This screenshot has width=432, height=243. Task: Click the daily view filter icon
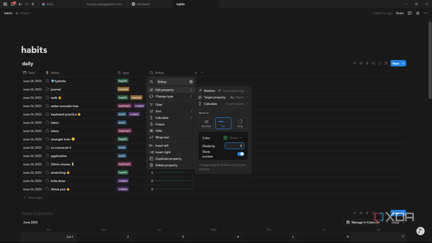click(355, 63)
